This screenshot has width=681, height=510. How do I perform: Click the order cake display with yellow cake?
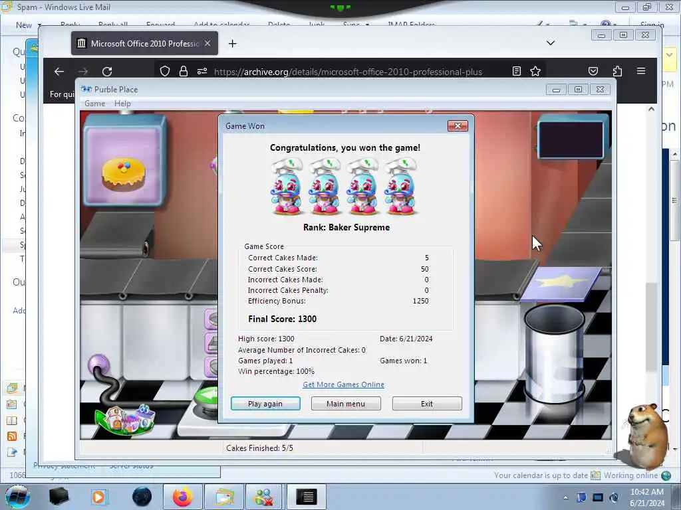click(x=124, y=161)
